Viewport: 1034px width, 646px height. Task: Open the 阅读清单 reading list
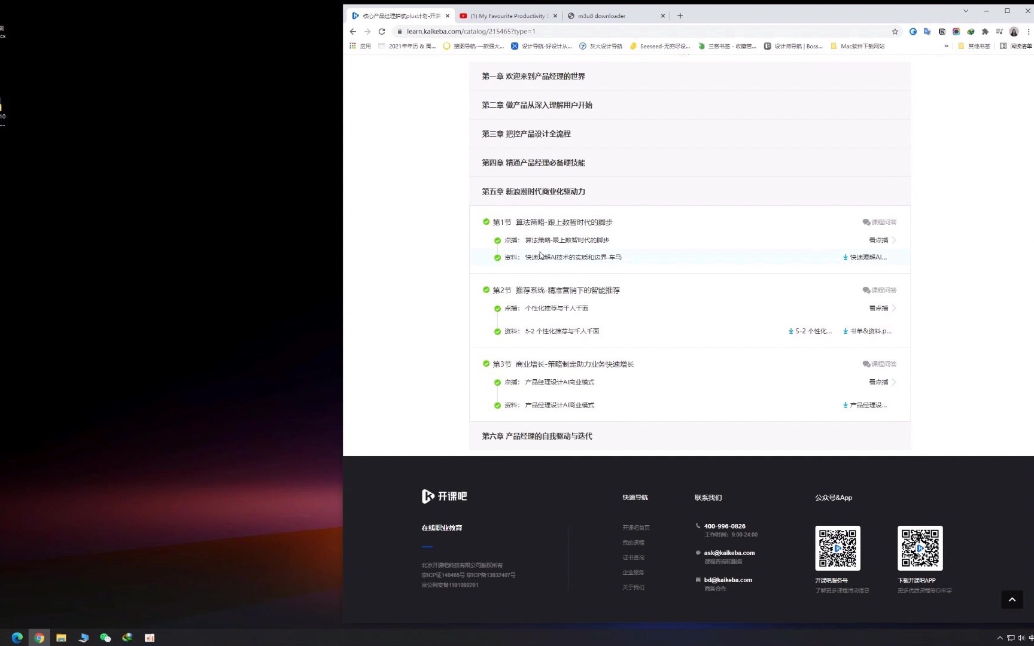point(1016,46)
